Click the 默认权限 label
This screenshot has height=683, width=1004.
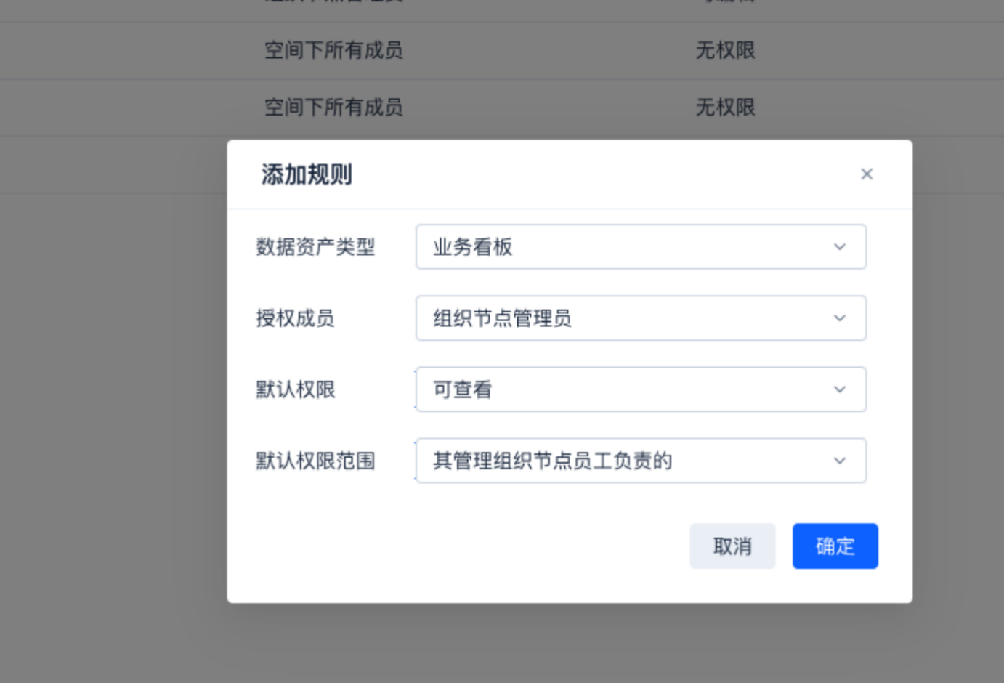(295, 389)
